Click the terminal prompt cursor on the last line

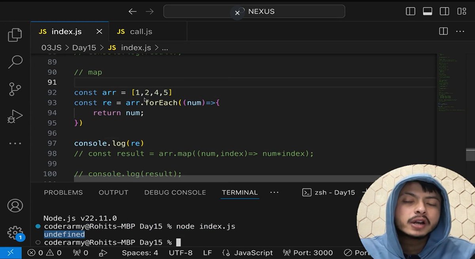(x=178, y=242)
